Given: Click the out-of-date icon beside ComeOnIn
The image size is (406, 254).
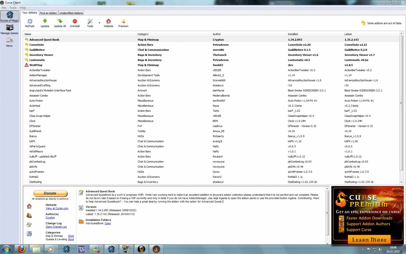Looking at the screenshot, I should 27,45.
